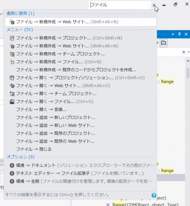Restore down the Visual Studio window

click(x=175, y=5)
